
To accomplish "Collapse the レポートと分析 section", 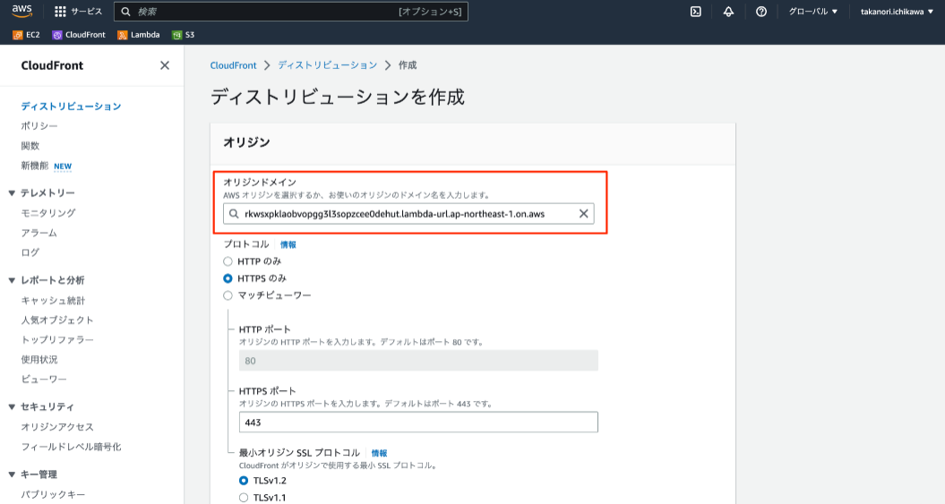I will [12, 280].
